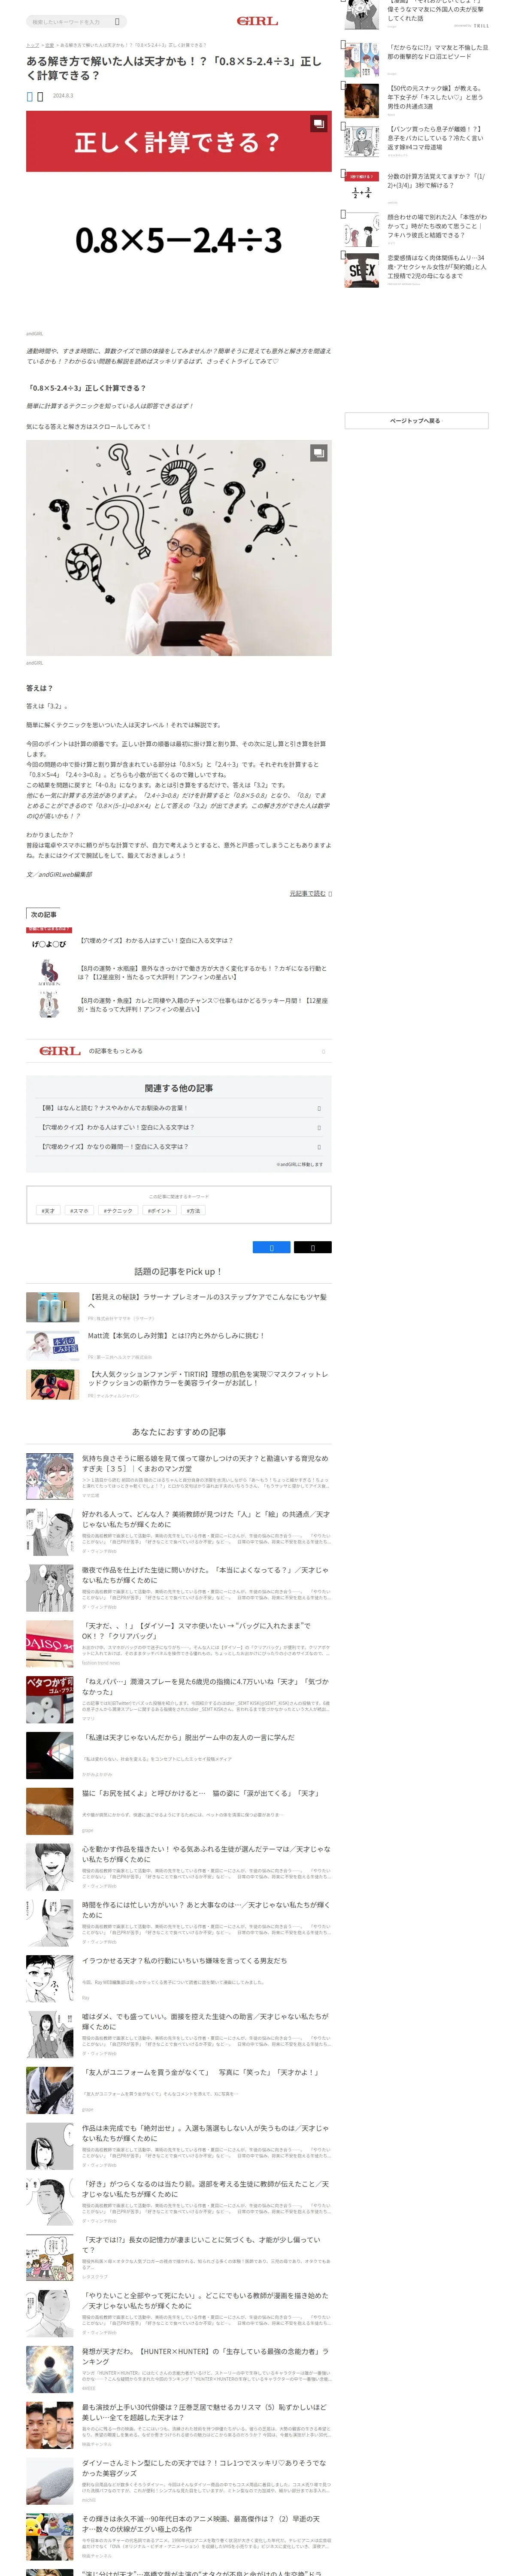Viewport: 515px width, 2576px height.
Task: Click the andGIRL の記事をもっとみる row
Action: click(179, 1051)
